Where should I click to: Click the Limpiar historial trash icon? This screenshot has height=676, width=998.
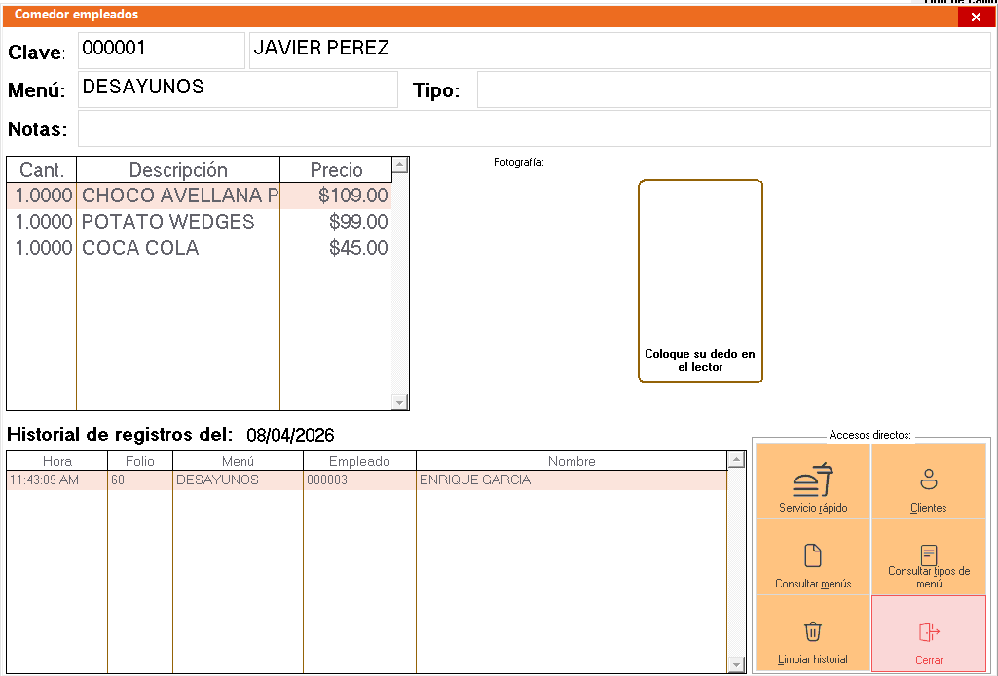point(813,632)
